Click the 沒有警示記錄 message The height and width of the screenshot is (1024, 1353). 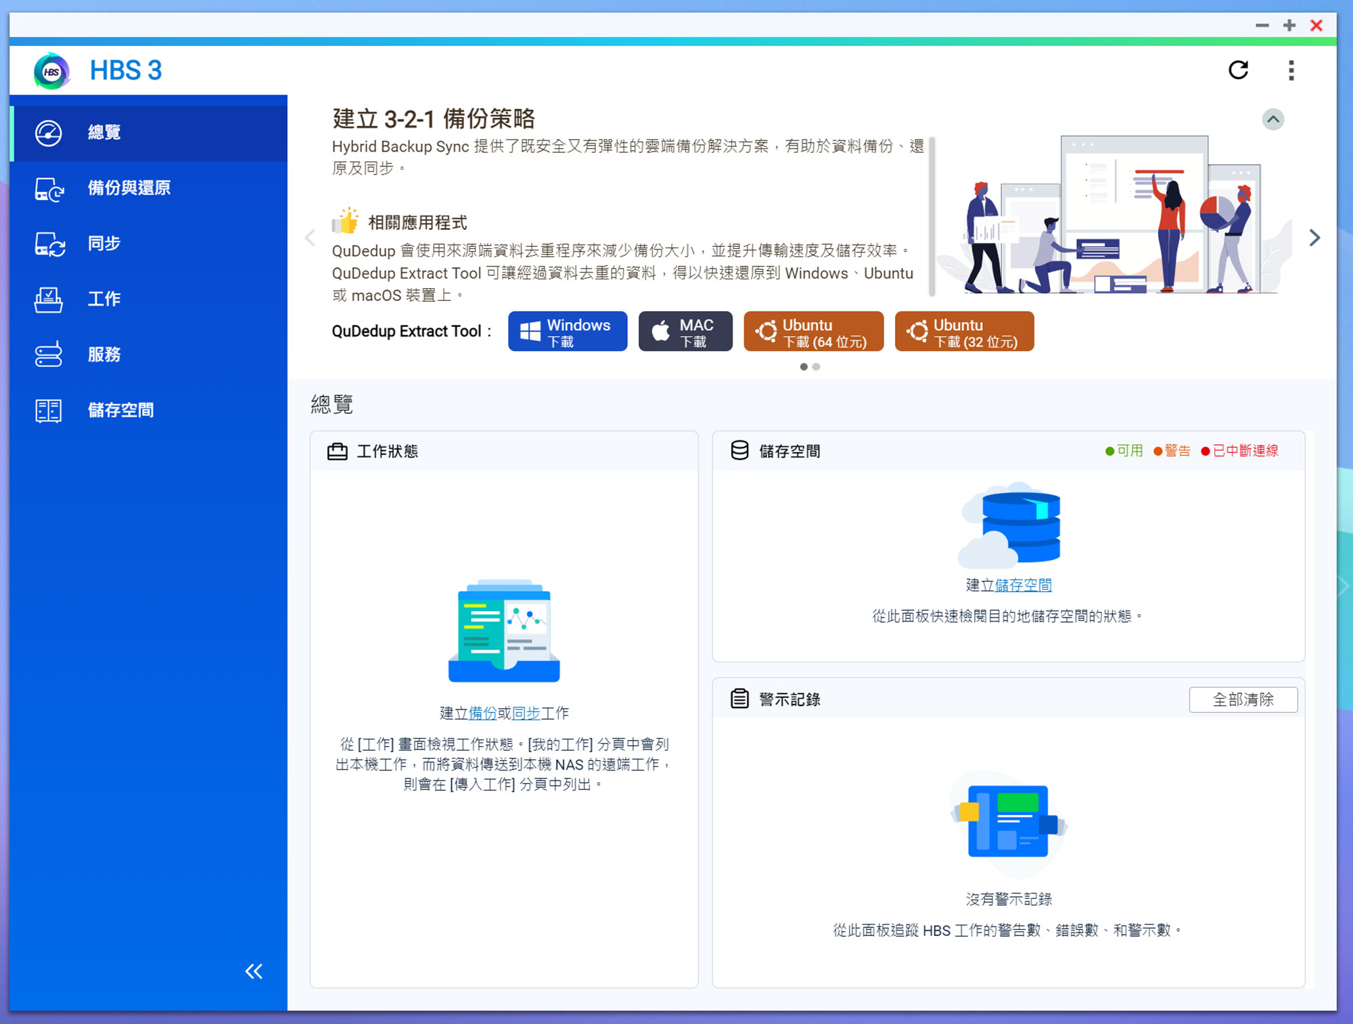pos(1009,899)
